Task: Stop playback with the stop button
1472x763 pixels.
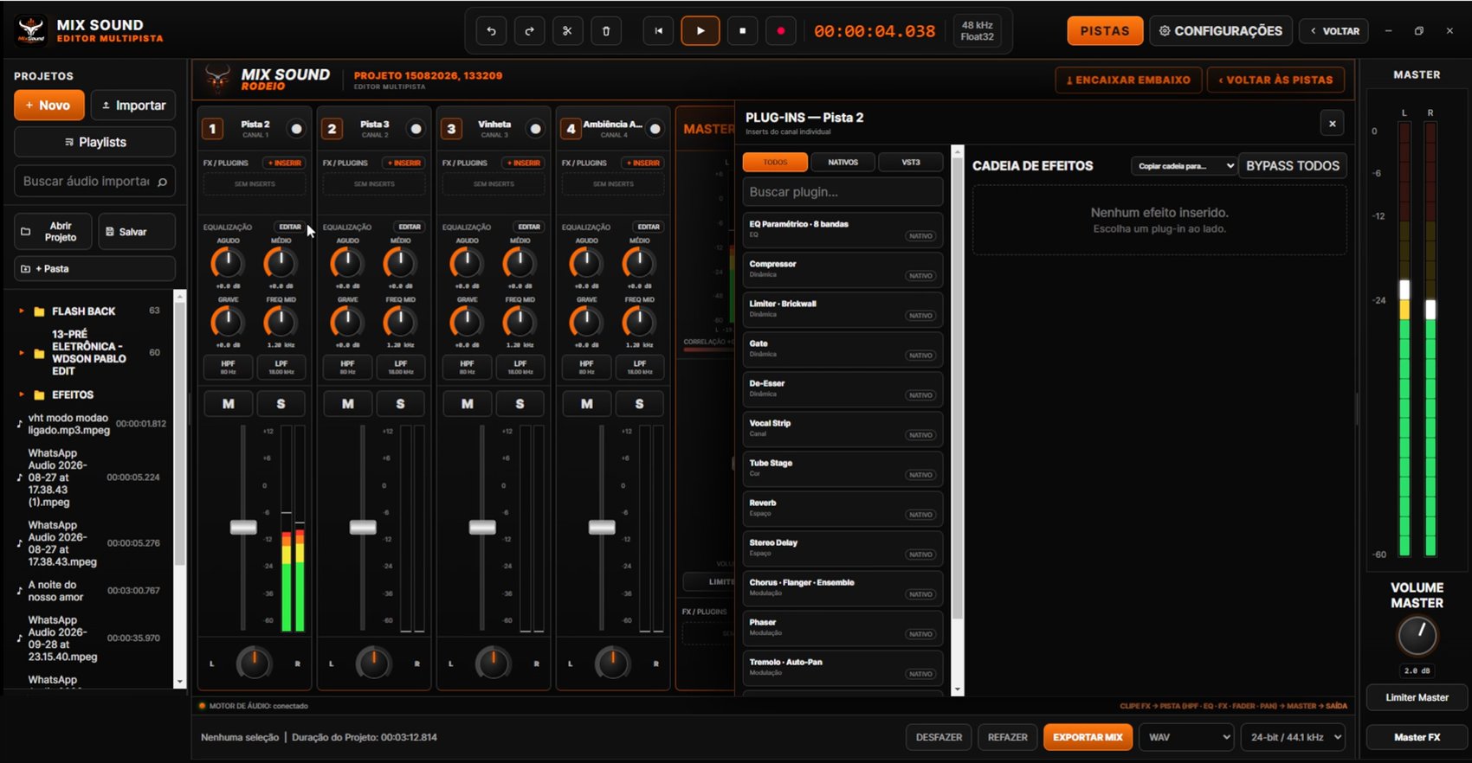Action: click(742, 31)
